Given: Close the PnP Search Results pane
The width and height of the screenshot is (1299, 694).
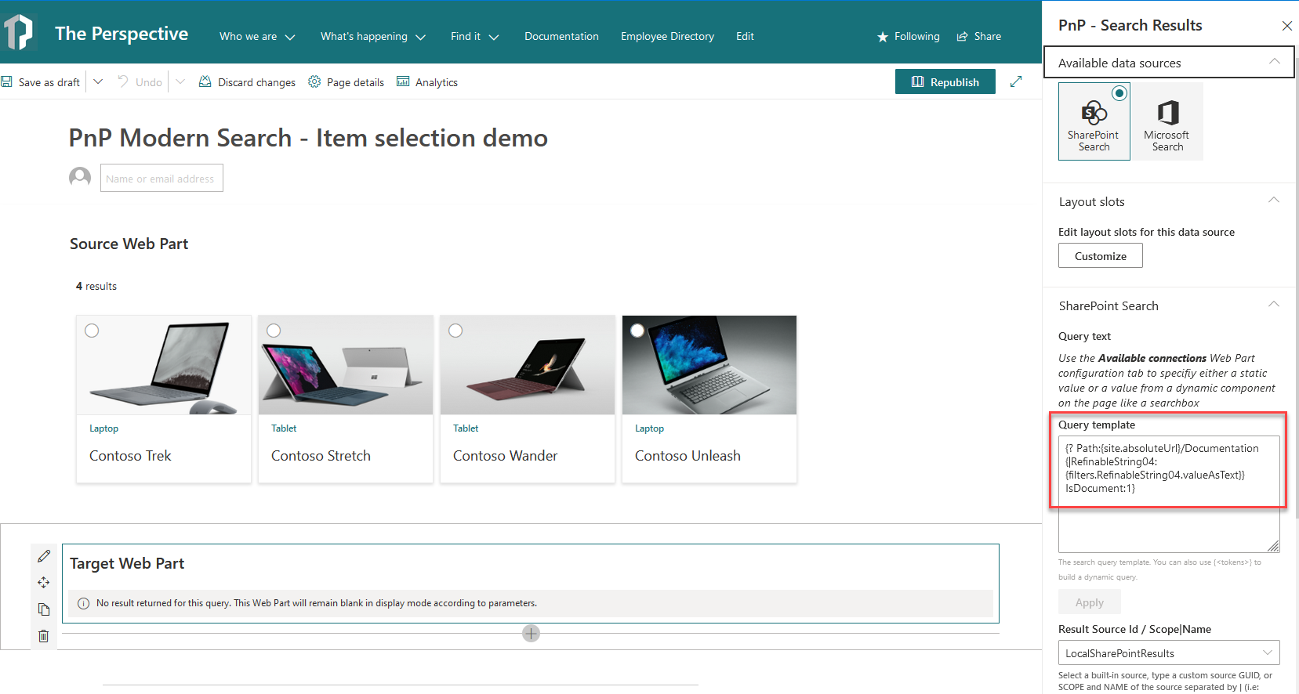Looking at the screenshot, I should 1286,26.
